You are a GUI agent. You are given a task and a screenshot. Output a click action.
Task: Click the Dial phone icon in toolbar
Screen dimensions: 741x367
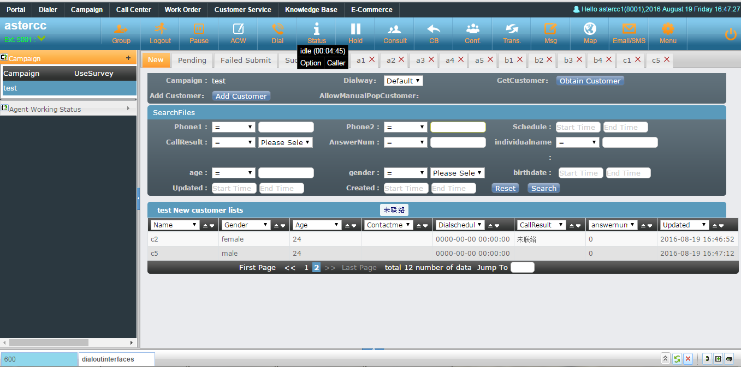277,30
